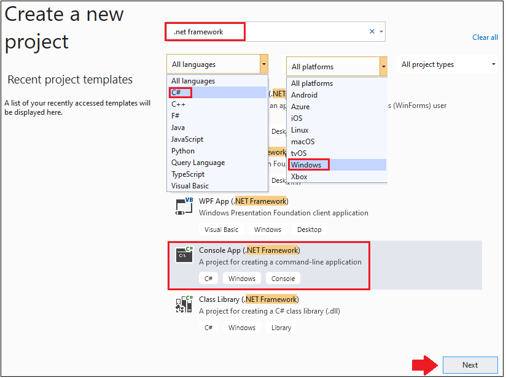Image resolution: width=506 pixels, height=378 pixels.
Task: Click the Next button
Action: [470, 364]
